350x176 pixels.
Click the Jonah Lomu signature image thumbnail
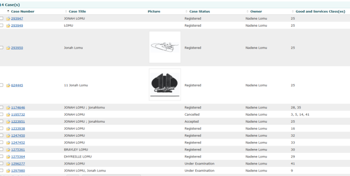tap(164, 47)
